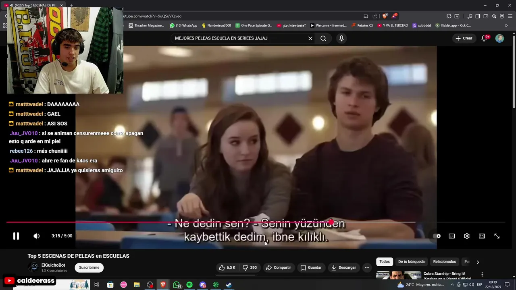This screenshot has height=290, width=516.
Task: Open the One Pace Episode bookmark
Action: 254,25
